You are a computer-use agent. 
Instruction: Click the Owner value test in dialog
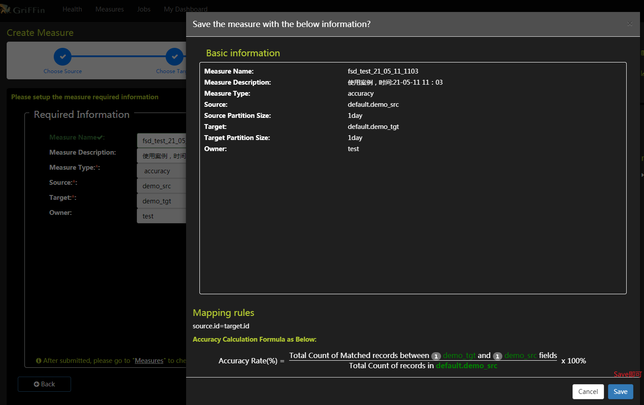click(x=353, y=148)
